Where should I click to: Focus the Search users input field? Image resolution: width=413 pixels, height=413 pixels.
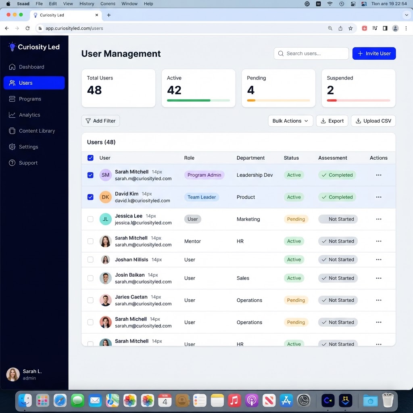tap(311, 54)
